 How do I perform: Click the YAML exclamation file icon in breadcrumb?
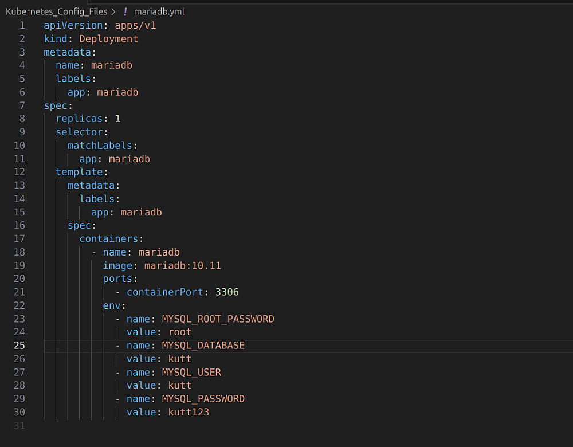coord(125,11)
